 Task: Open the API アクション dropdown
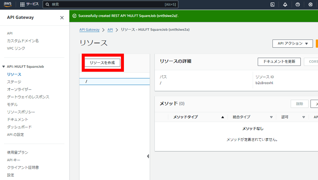tap(293, 43)
